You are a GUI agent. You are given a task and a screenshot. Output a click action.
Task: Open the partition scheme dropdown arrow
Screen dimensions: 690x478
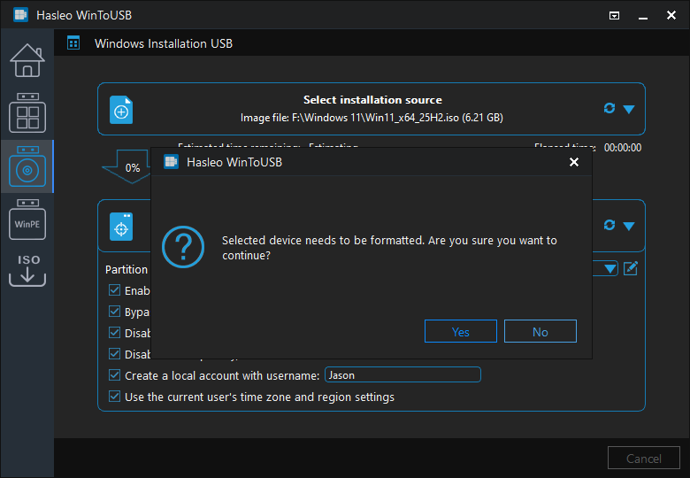click(609, 268)
